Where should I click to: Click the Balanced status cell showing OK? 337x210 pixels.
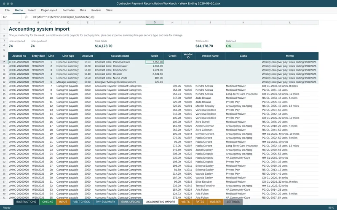pos(243,46)
